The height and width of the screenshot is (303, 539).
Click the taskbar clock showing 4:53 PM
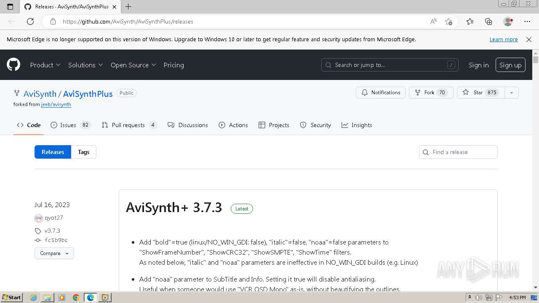(517, 298)
